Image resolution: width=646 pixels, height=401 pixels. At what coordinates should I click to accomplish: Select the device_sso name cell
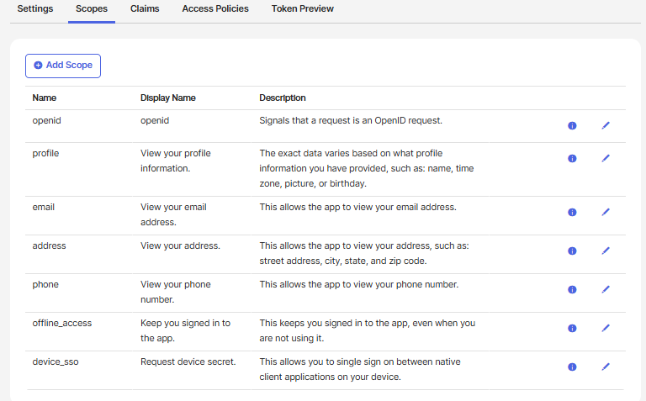pos(56,361)
